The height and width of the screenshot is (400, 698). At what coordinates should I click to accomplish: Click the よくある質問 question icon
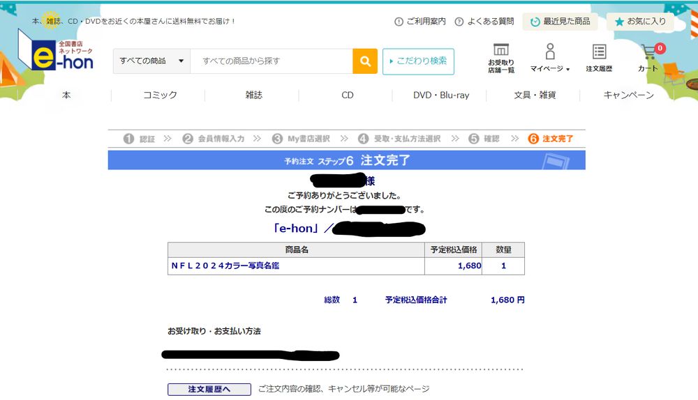point(459,22)
